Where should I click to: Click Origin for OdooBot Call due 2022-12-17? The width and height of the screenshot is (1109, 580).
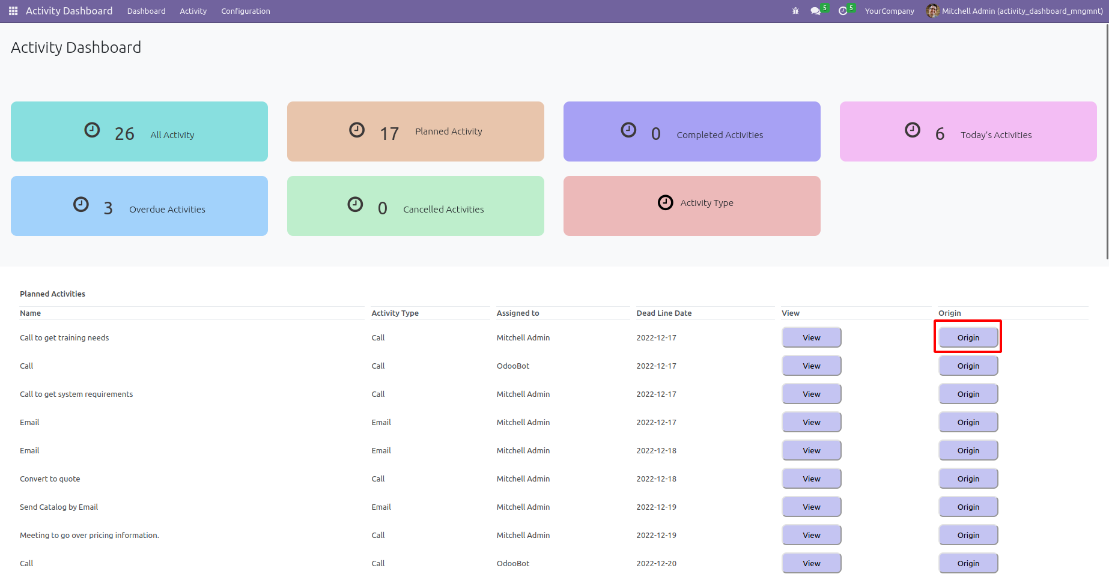(x=968, y=366)
